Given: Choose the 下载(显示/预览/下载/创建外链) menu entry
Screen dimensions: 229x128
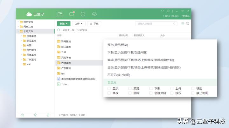Looking at the screenshot, I should click(x=160, y=52).
